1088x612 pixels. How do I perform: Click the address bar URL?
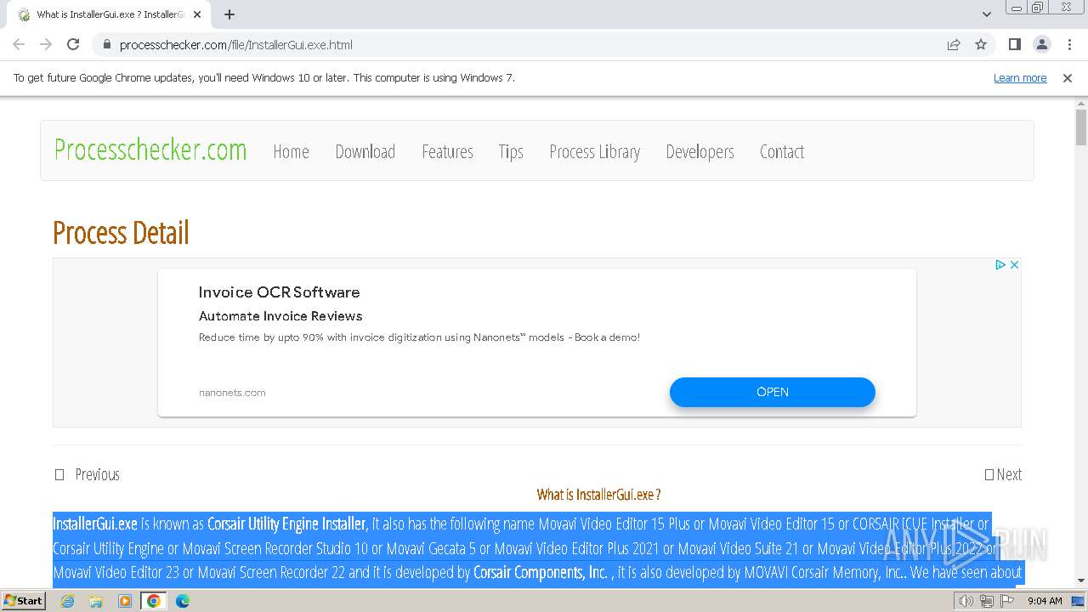[236, 45]
